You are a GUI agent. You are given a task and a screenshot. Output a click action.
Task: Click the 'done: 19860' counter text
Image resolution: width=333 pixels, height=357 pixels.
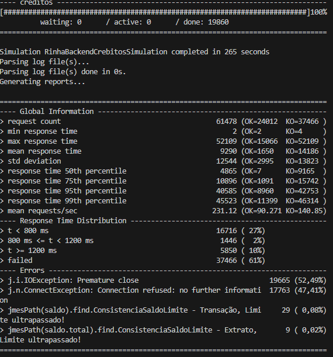[206, 22]
